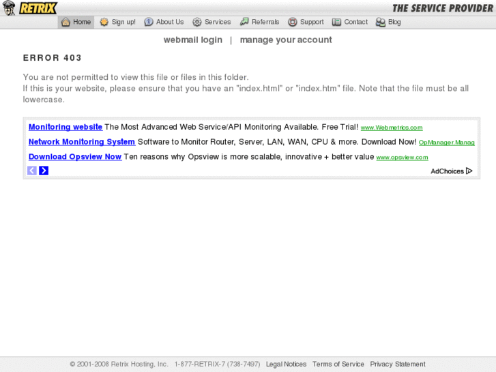Screen dimensions: 496x372
Task: Open Legal Notices in the footer
Action: click(x=286, y=364)
